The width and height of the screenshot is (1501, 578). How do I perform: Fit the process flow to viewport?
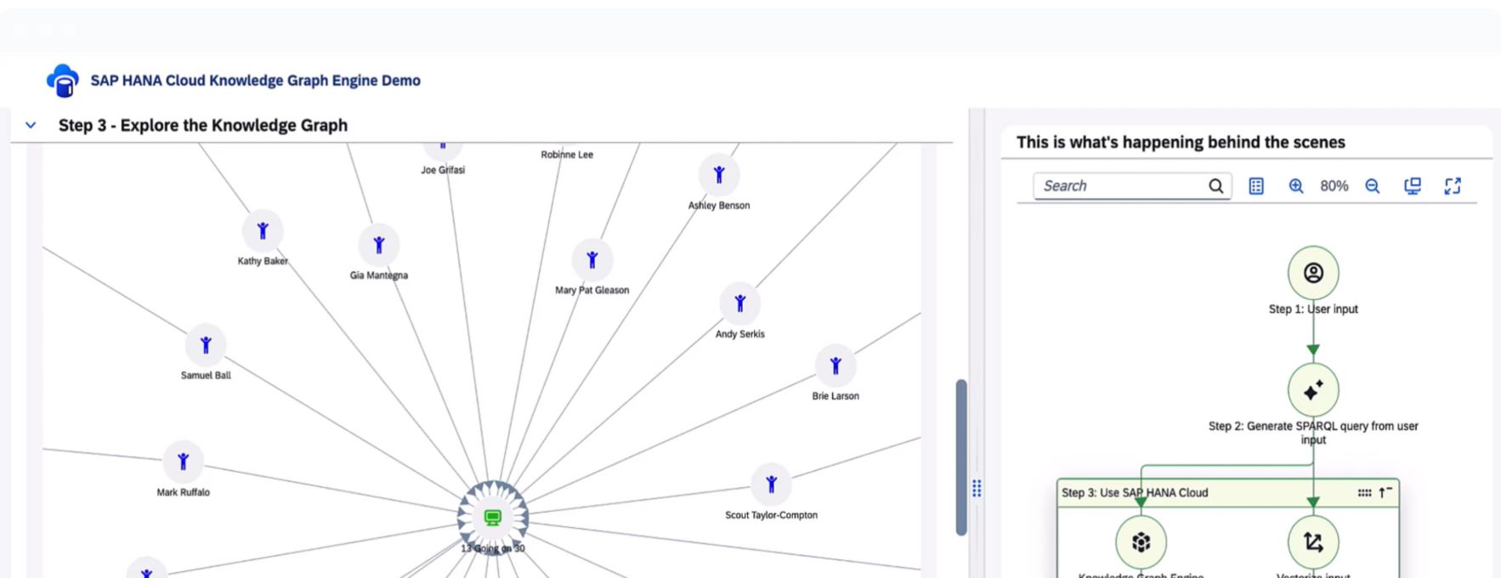[1413, 186]
